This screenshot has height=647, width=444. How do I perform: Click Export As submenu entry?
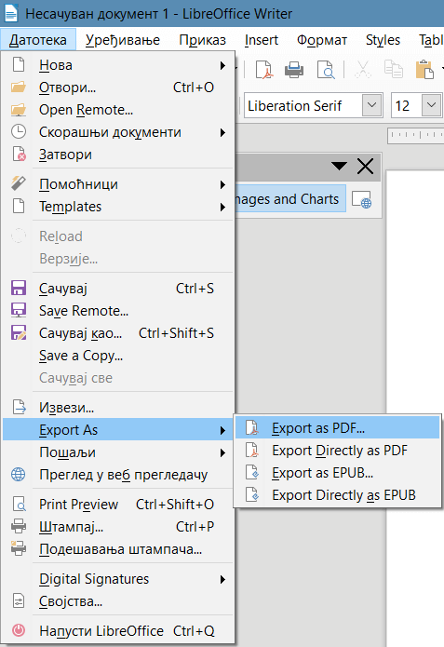[119, 430]
